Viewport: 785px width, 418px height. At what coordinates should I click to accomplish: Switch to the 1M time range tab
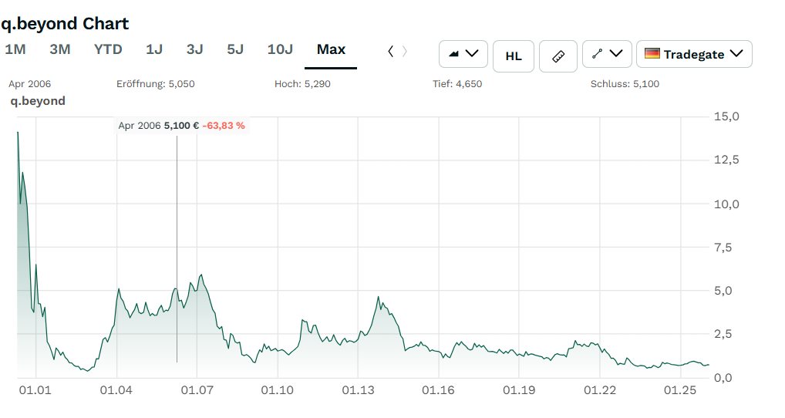coord(15,49)
